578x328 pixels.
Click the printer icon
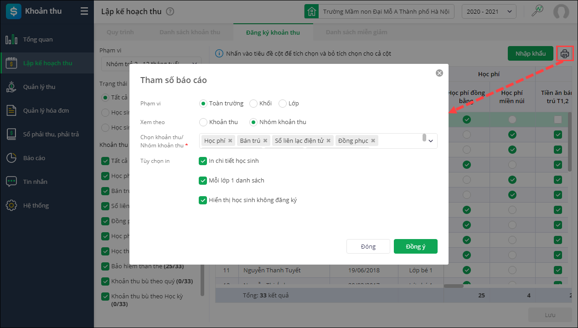[565, 53]
